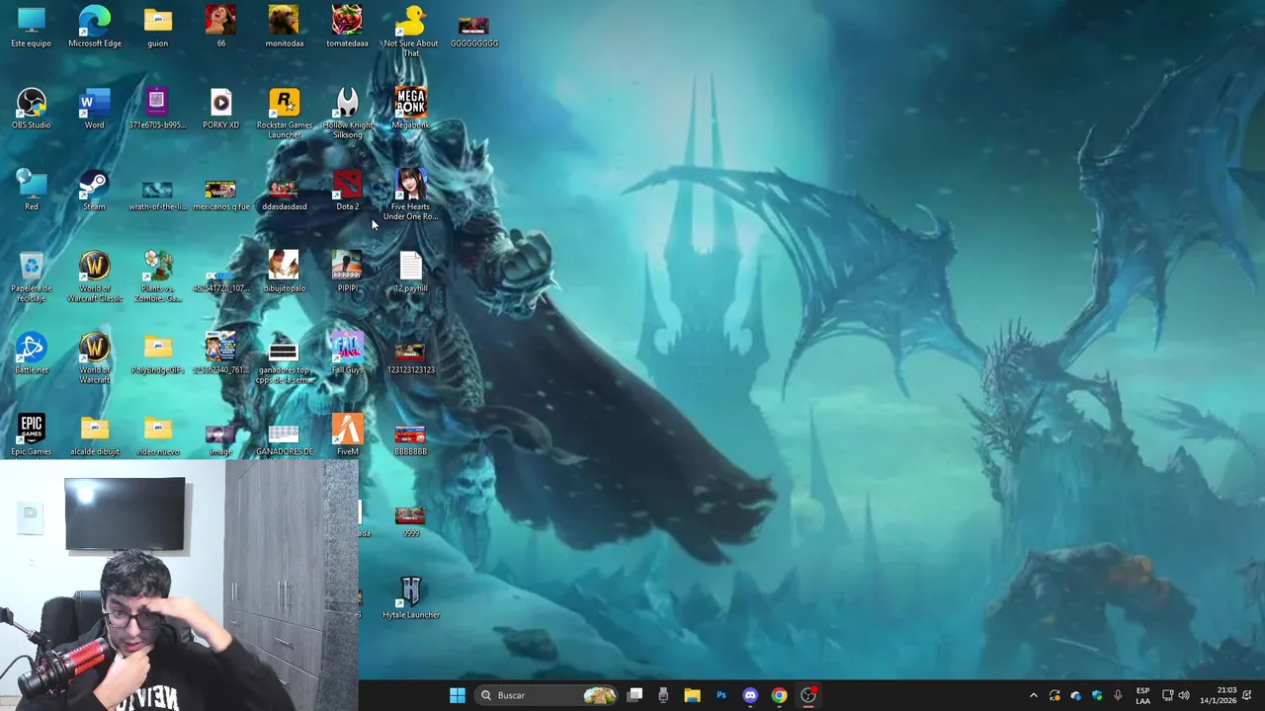Open the Papelera de reciclaje

click(x=31, y=276)
